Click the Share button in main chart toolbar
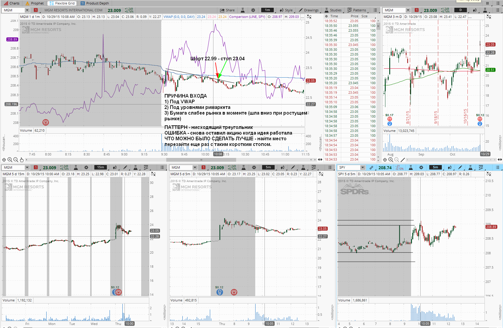The height and width of the screenshot is (328, 503). tap(227, 10)
